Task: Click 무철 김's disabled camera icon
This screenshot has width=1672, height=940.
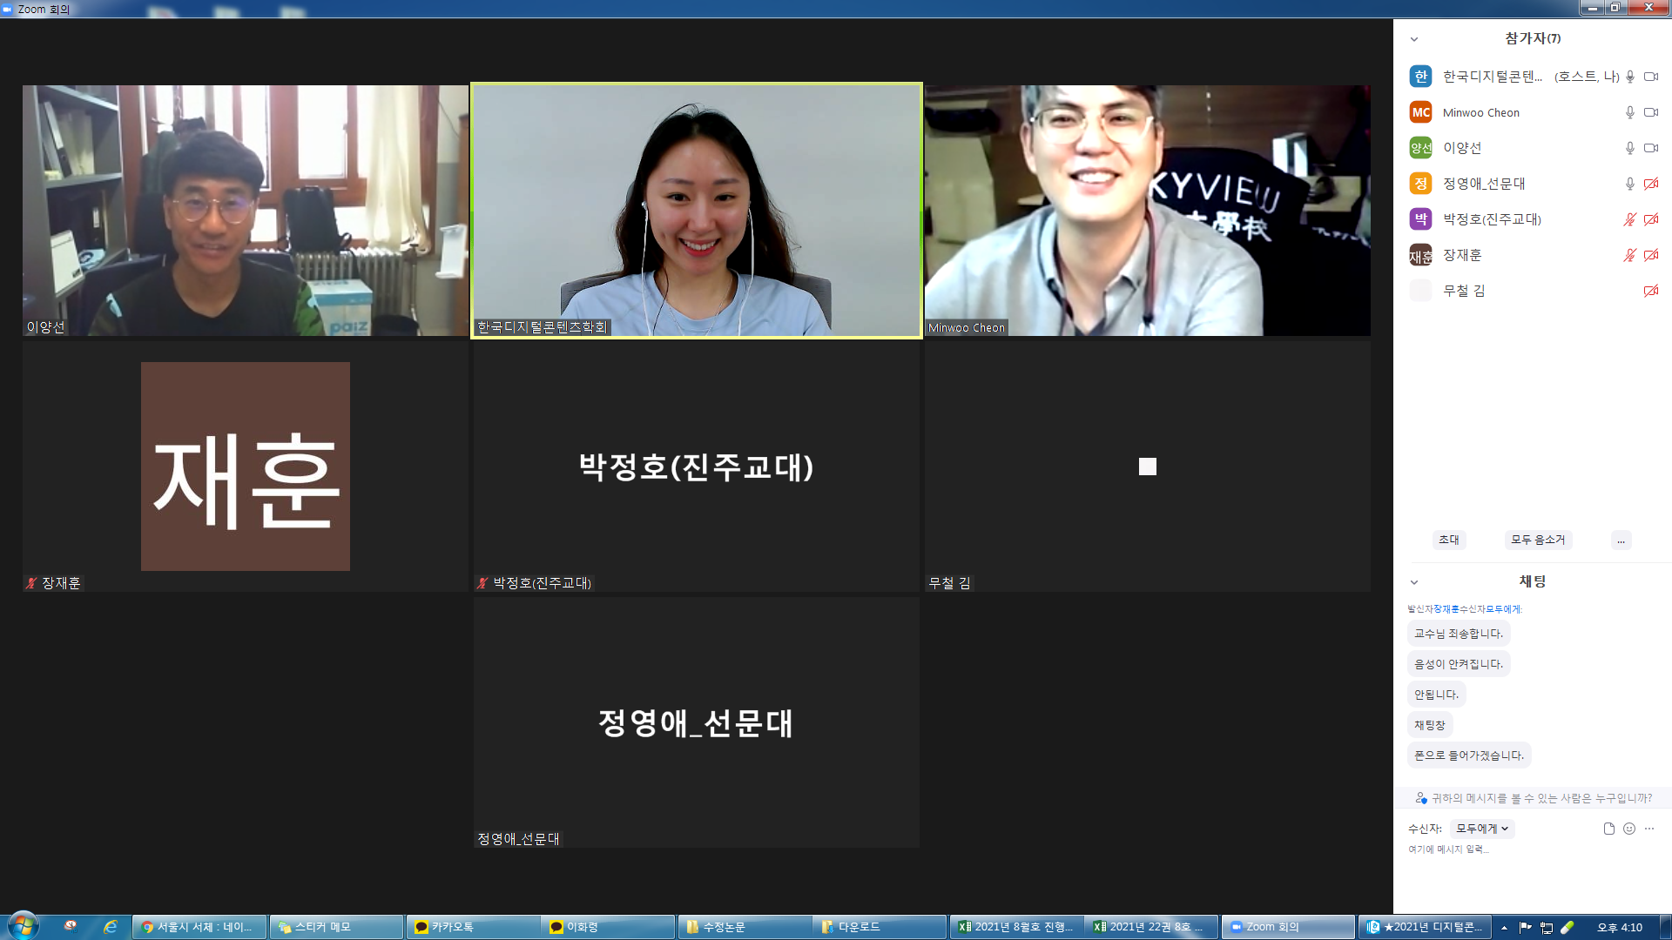Action: point(1650,291)
